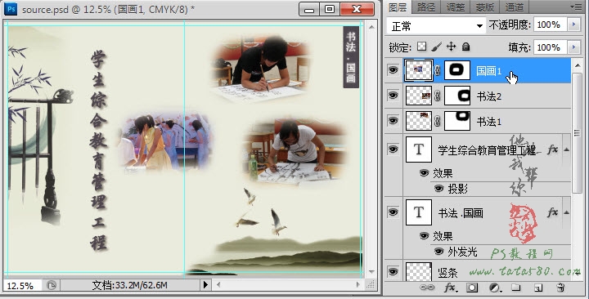Enable lock image pixels brush icon
The image size is (589, 299).
(x=437, y=47)
